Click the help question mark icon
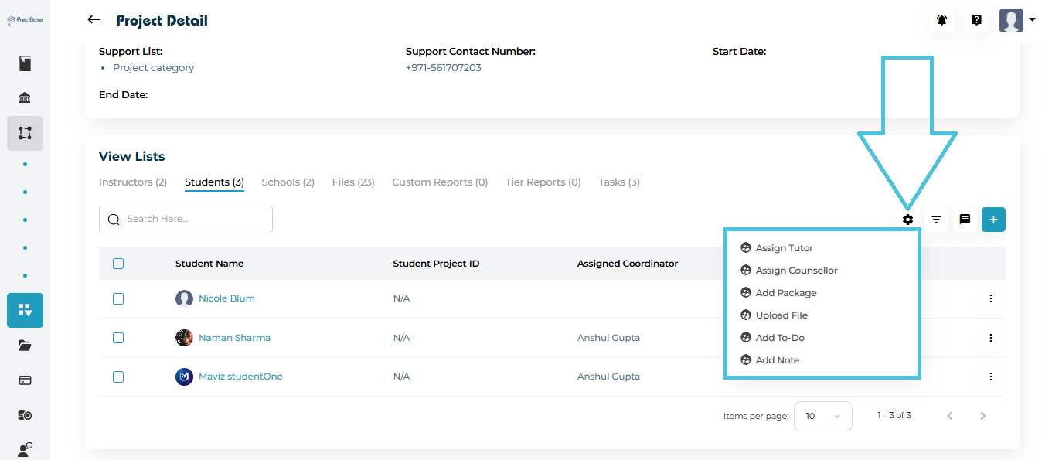Image resolution: width=1052 pixels, height=460 pixels. (976, 21)
